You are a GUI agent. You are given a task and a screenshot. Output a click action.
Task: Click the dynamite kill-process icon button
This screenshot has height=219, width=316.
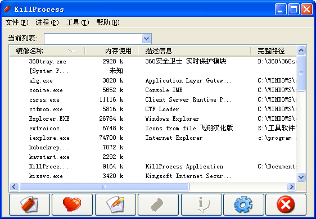pos(29,204)
